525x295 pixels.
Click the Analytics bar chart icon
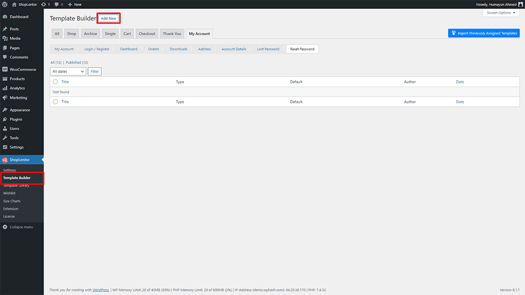tap(5, 88)
